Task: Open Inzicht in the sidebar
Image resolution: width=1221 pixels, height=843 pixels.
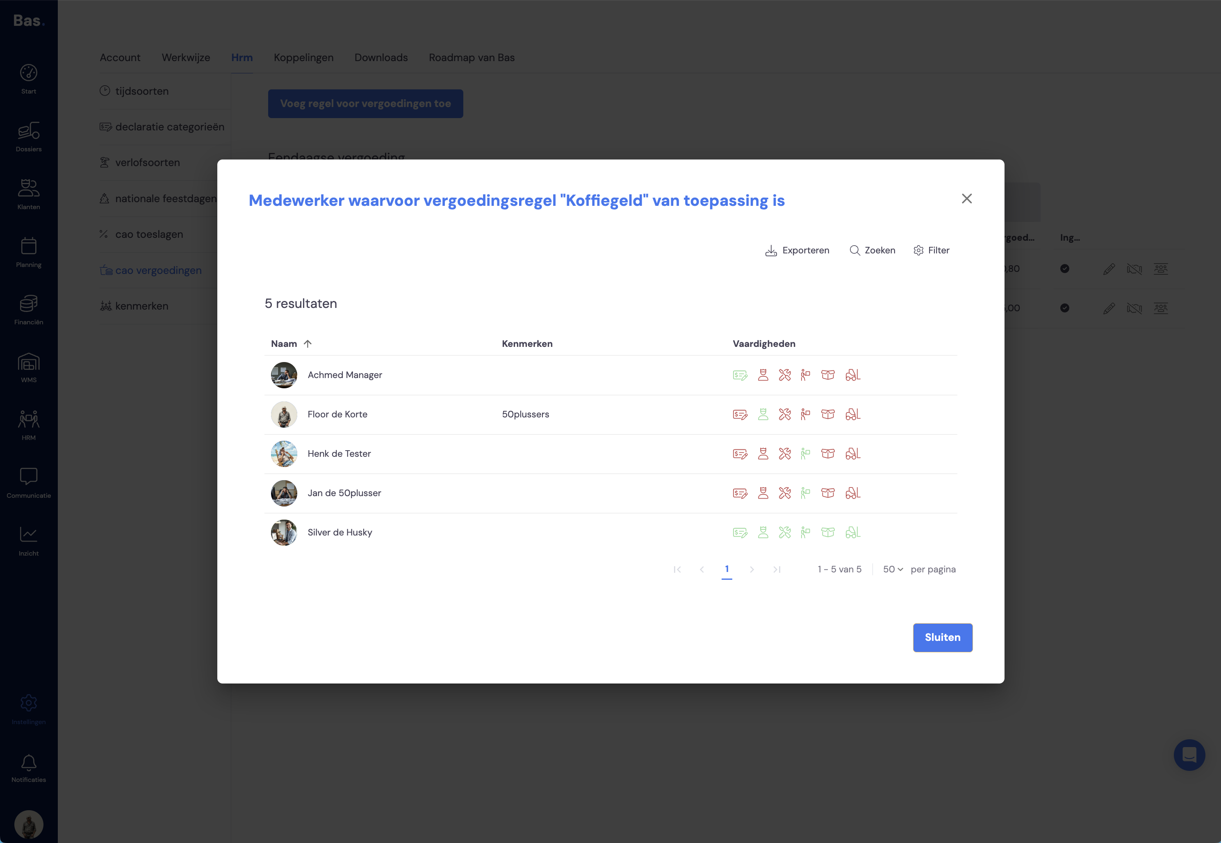Action: [29, 541]
